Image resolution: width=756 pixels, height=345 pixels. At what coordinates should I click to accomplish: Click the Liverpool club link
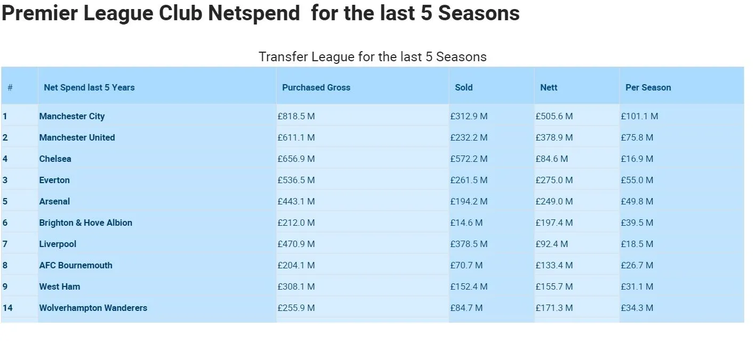point(58,244)
